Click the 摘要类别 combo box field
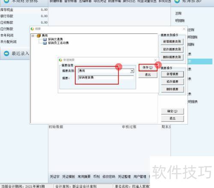Viewport: 214px width, 188px height. point(106,71)
